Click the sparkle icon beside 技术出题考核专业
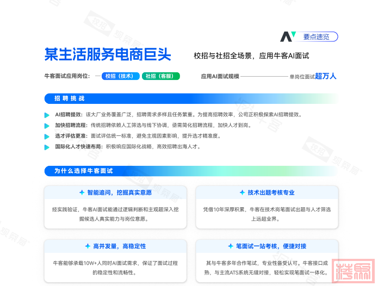 click(x=242, y=192)
